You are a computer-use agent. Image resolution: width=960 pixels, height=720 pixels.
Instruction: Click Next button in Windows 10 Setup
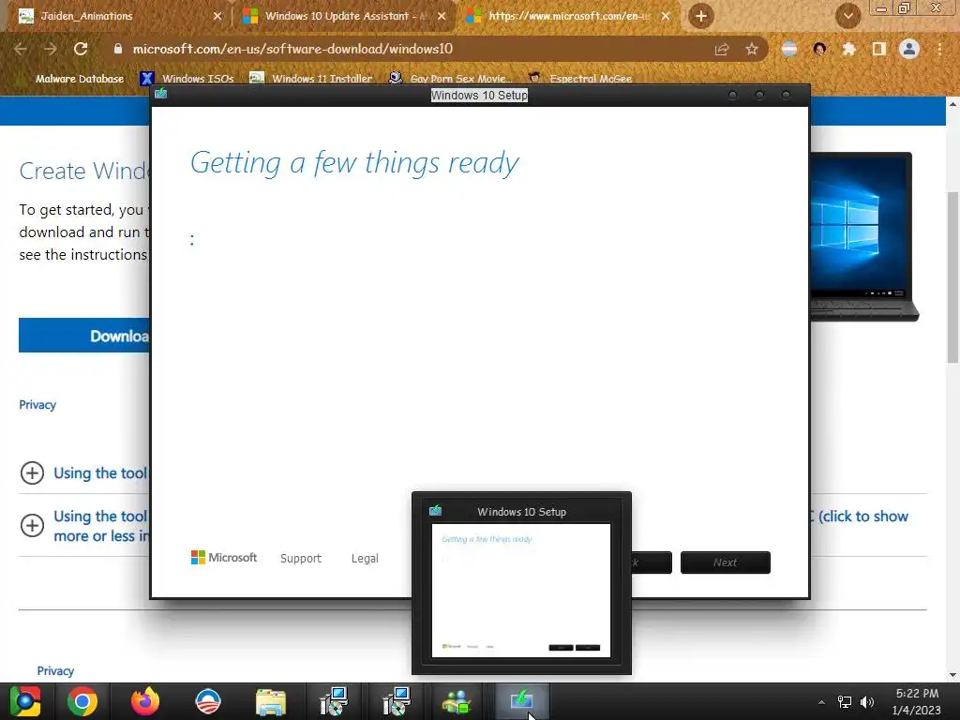click(x=726, y=562)
